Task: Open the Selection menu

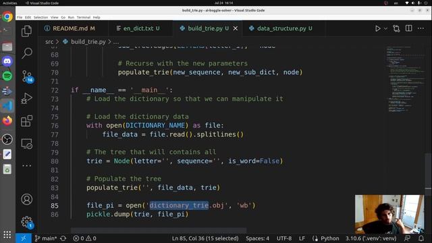Action: (40, 18)
